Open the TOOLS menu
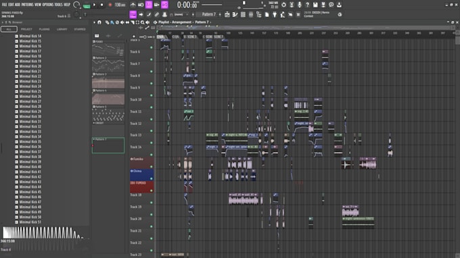The width and height of the screenshot is (460, 258). pos(58,5)
